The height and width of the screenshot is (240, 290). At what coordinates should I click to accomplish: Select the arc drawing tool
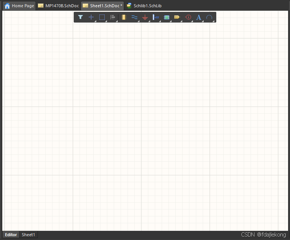click(x=209, y=17)
